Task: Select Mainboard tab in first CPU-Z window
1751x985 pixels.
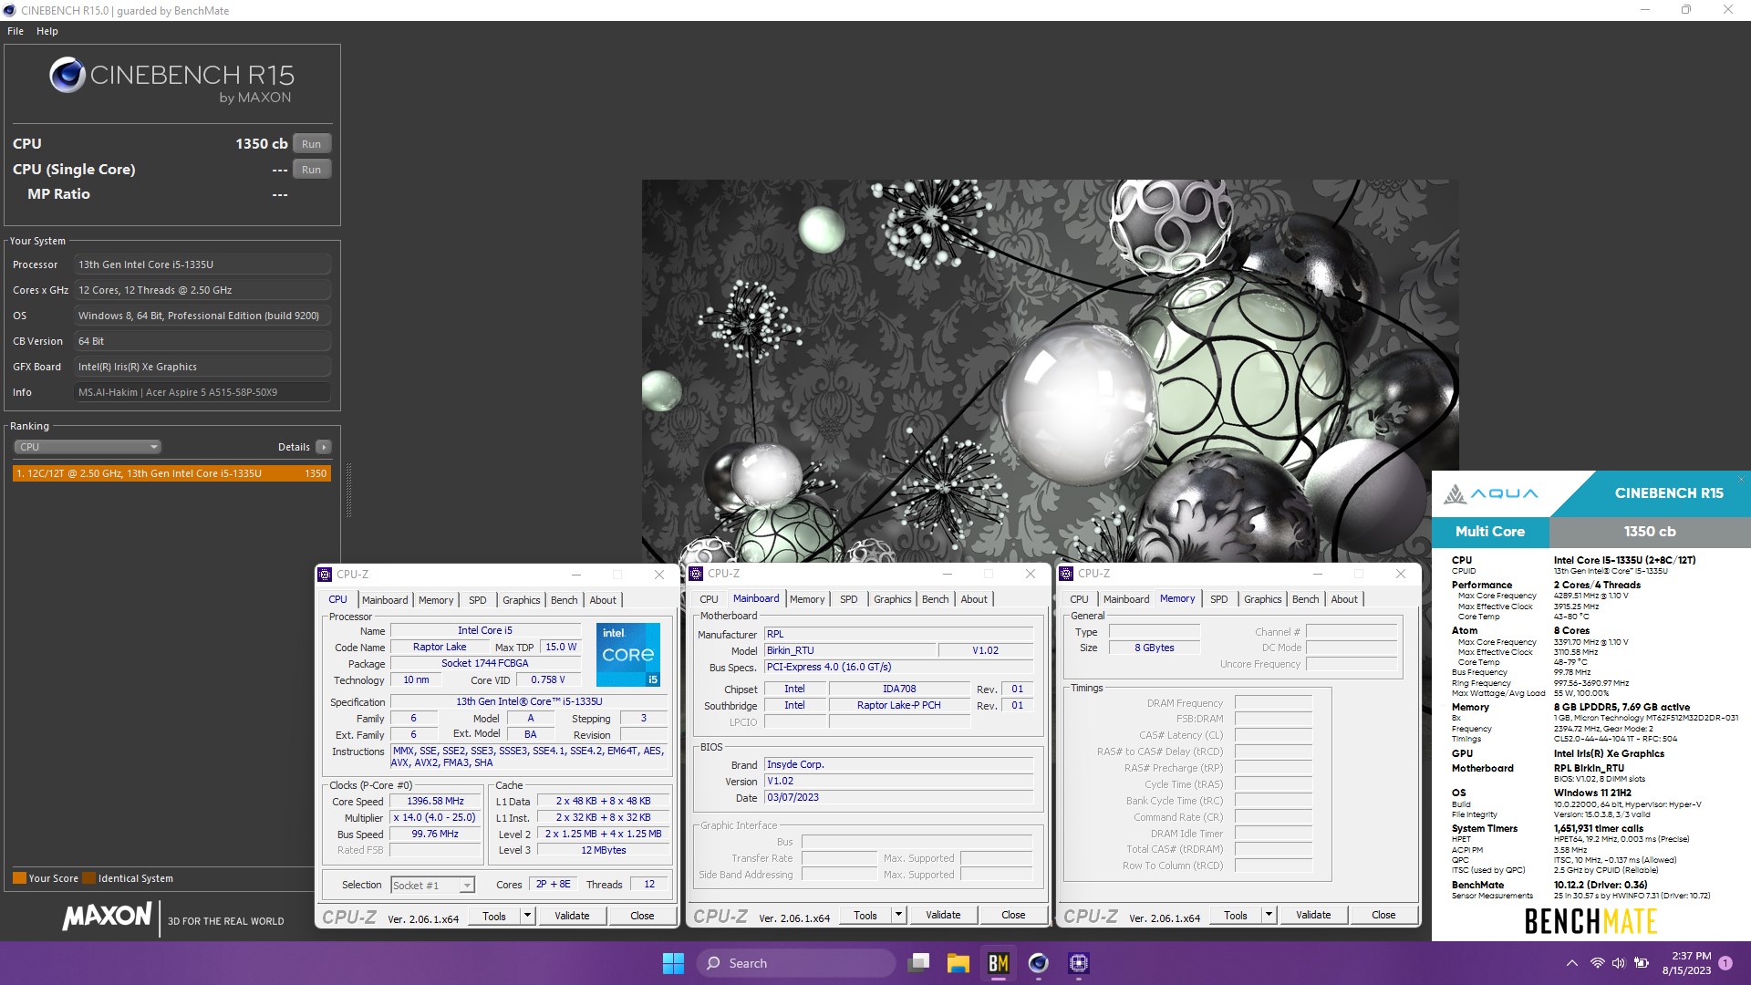Action: [x=385, y=600]
